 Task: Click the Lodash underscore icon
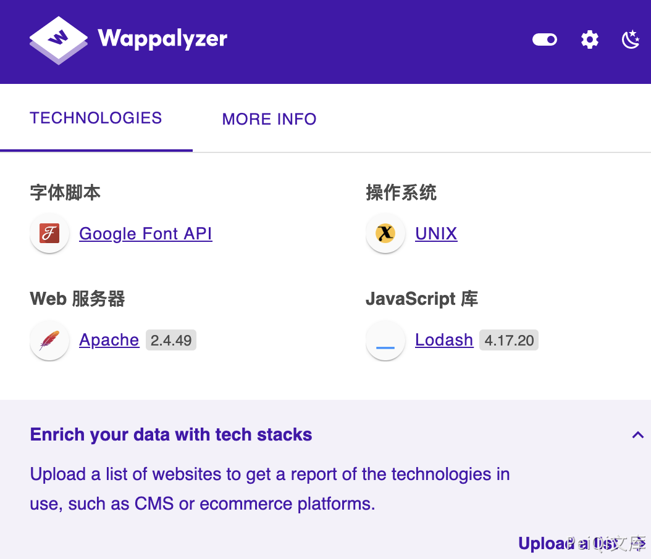click(385, 341)
